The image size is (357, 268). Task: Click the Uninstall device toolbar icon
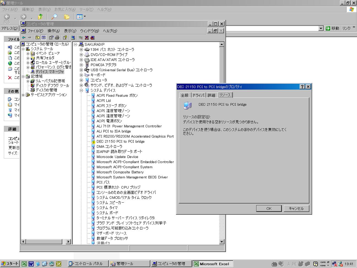(87, 37)
